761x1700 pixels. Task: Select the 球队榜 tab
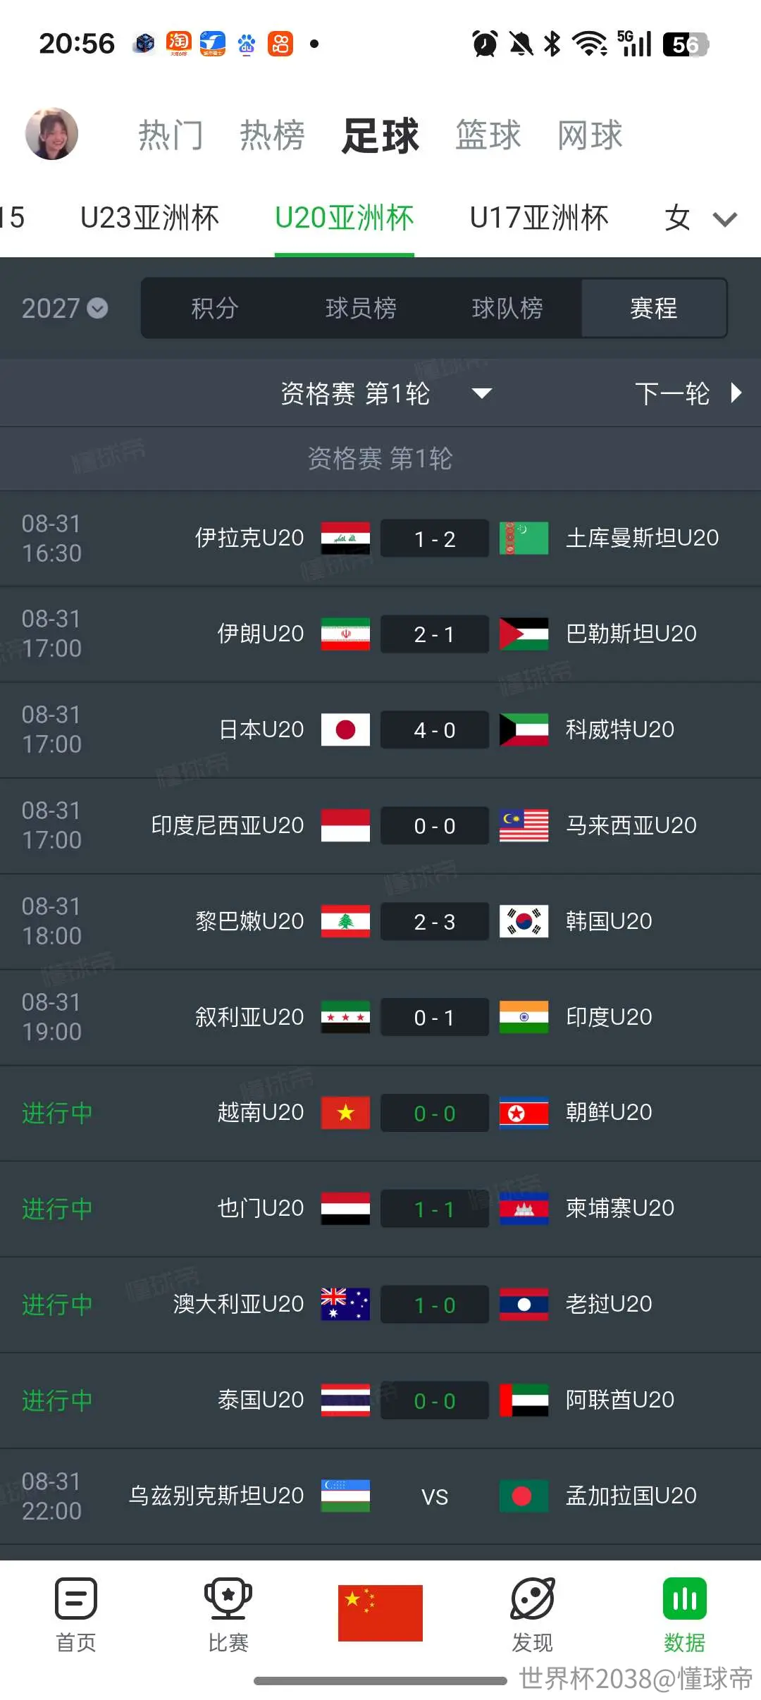click(x=507, y=308)
